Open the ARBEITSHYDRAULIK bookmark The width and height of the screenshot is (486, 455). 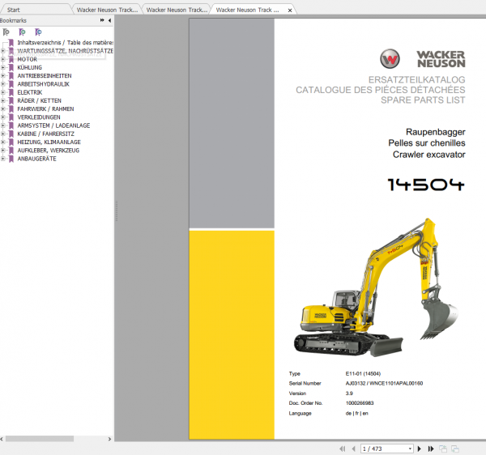click(44, 84)
